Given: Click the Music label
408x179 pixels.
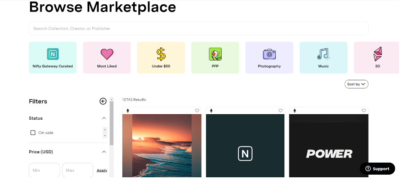Looking at the screenshot, I should point(323,66).
